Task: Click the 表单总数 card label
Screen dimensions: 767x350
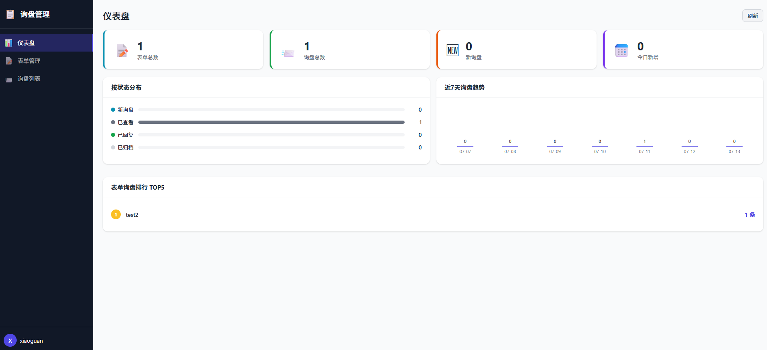Action: (148, 57)
